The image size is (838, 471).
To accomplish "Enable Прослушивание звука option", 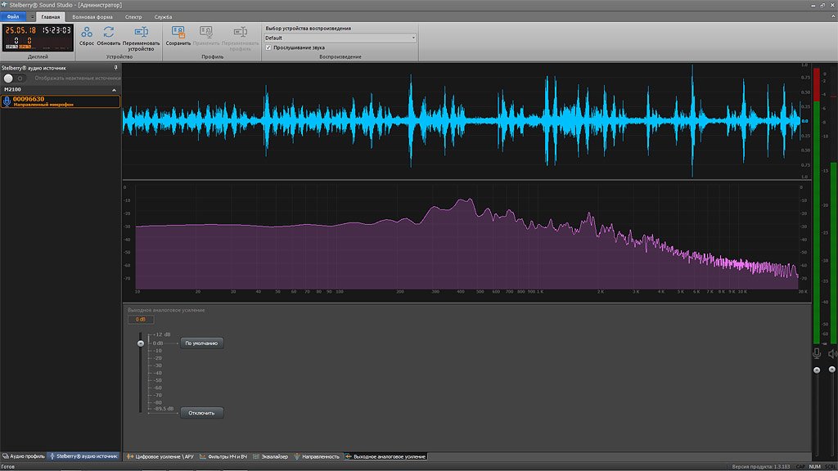I will pos(267,47).
